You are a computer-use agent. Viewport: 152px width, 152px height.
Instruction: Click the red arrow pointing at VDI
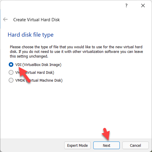[24, 75]
